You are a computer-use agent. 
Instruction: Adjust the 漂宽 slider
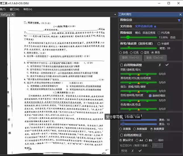(139, 120)
